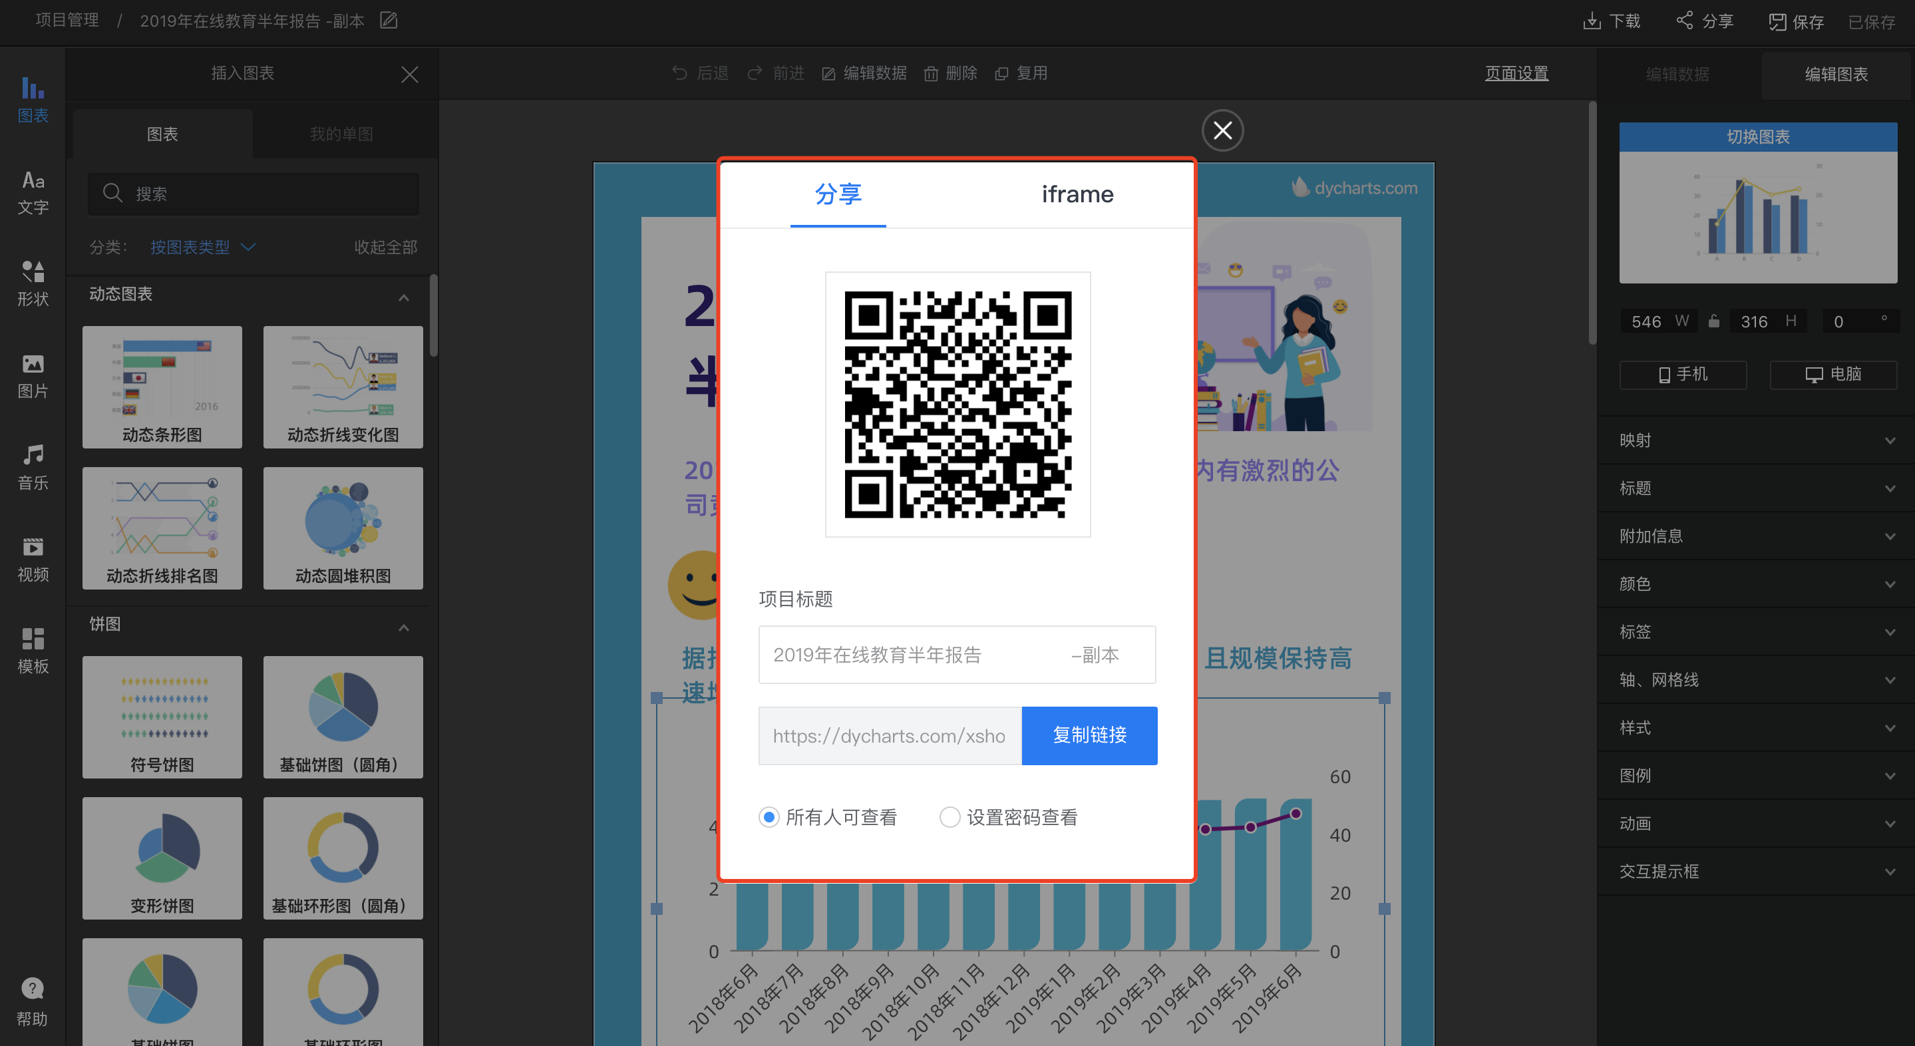The width and height of the screenshot is (1915, 1046).
Task: Switch to the 我的单图 tab
Action: [x=341, y=134]
